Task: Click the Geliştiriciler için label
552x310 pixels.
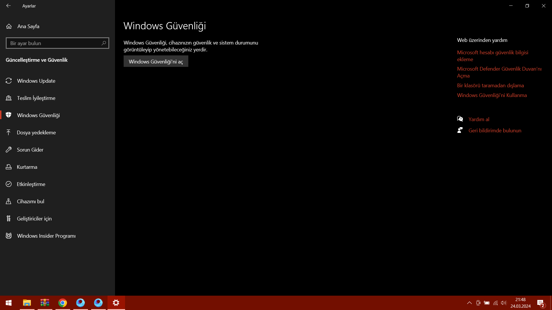Action: (x=34, y=219)
